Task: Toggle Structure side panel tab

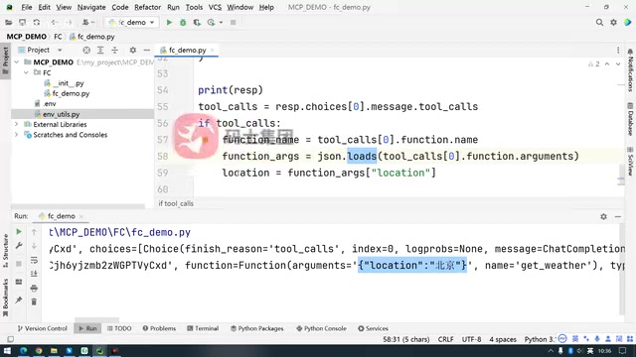Action: point(5,250)
